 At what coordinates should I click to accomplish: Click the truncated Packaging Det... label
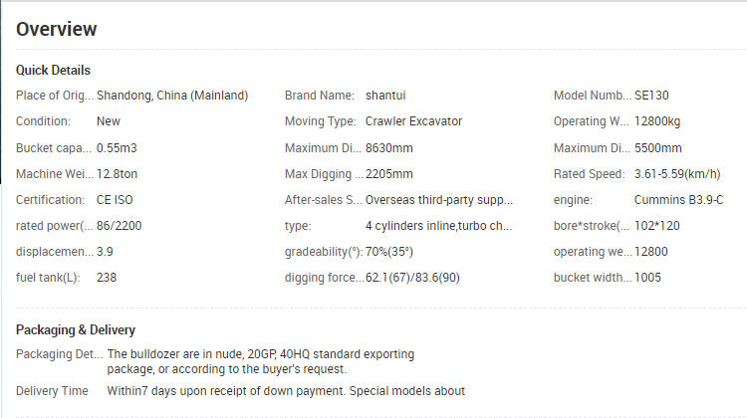pyautogui.click(x=59, y=354)
